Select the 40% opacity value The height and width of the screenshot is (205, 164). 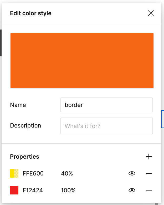tap(67, 173)
